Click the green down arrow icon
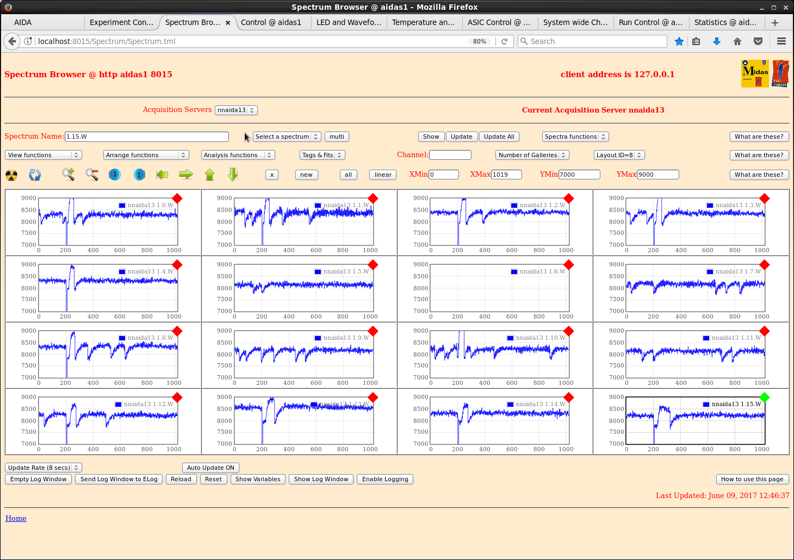This screenshot has width=794, height=560. click(233, 175)
